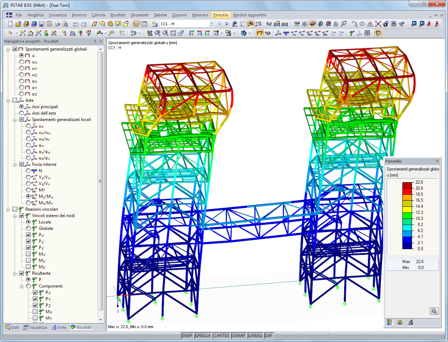Uncheck Spostamenti generalizzati globali checkbox
The image size is (448, 342).
pos(15,49)
